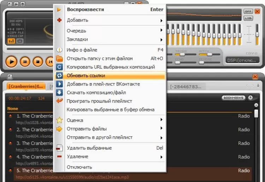Screen dimensions: 265x182
Task: Adjust the REVERB slider
Action: tap(210, 63)
